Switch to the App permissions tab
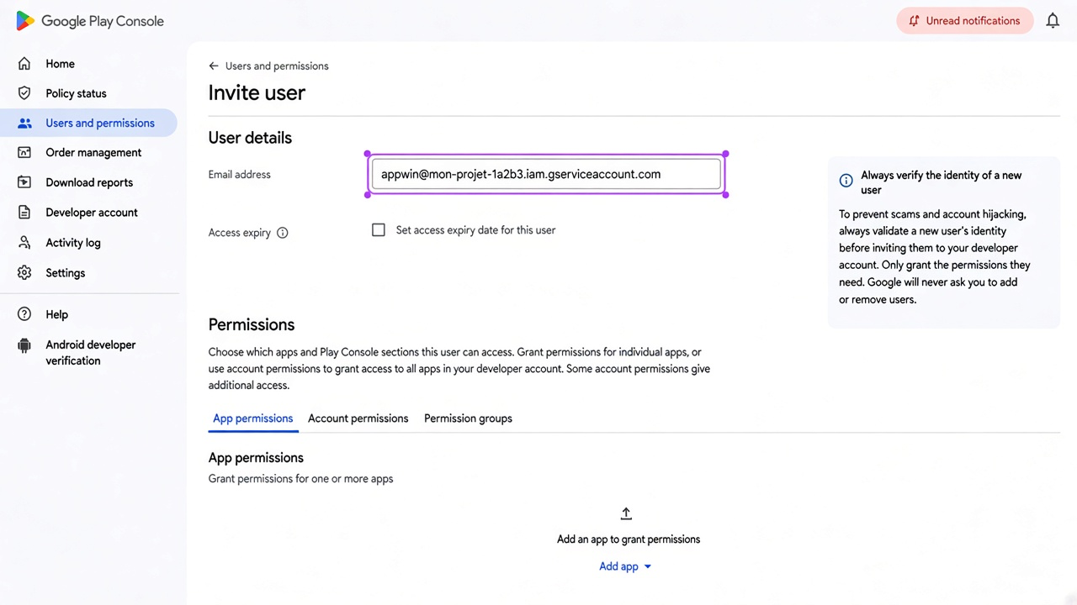The image size is (1077, 605). click(x=253, y=418)
